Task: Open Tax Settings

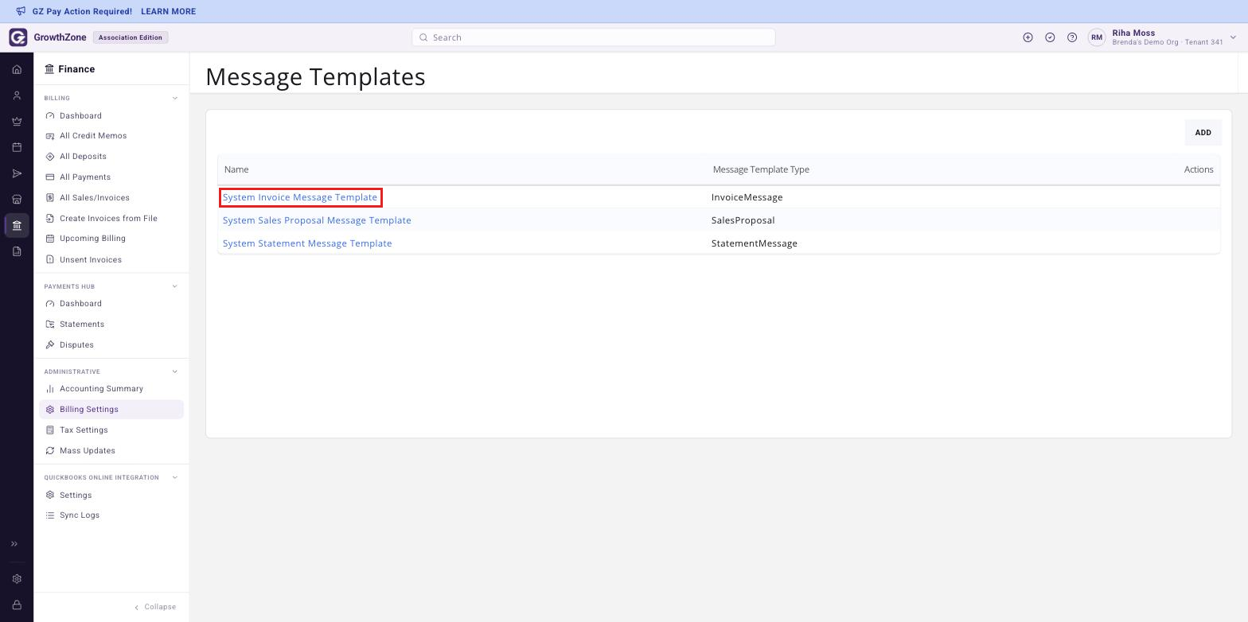Action: (x=84, y=430)
